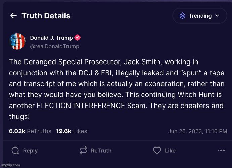This screenshot has width=232, height=168.
Task: Click the Reply speech bubble icon
Action: [x=15, y=151]
